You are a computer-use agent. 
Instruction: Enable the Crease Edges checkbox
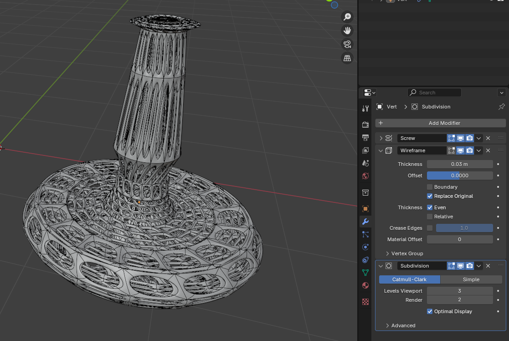pyautogui.click(x=430, y=228)
